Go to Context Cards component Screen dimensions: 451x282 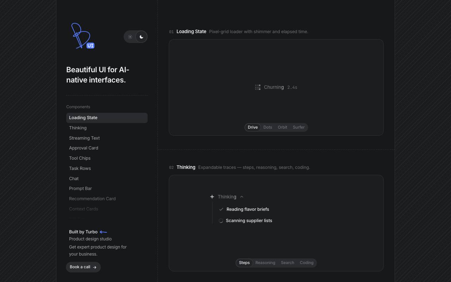pyautogui.click(x=107, y=209)
